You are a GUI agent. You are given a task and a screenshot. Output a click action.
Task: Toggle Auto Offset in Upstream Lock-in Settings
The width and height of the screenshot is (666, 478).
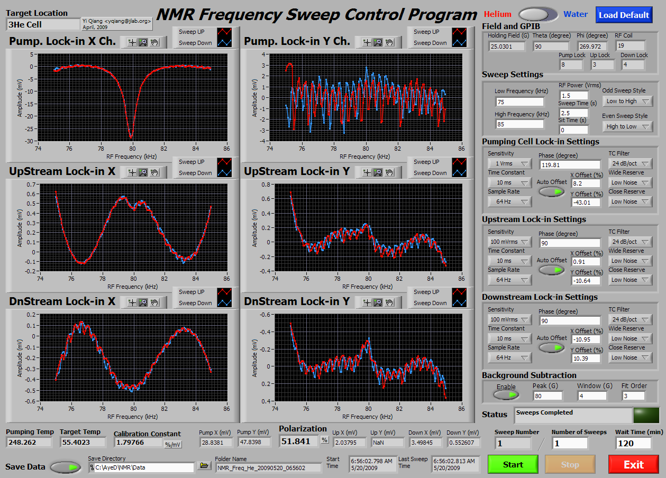pos(552,270)
